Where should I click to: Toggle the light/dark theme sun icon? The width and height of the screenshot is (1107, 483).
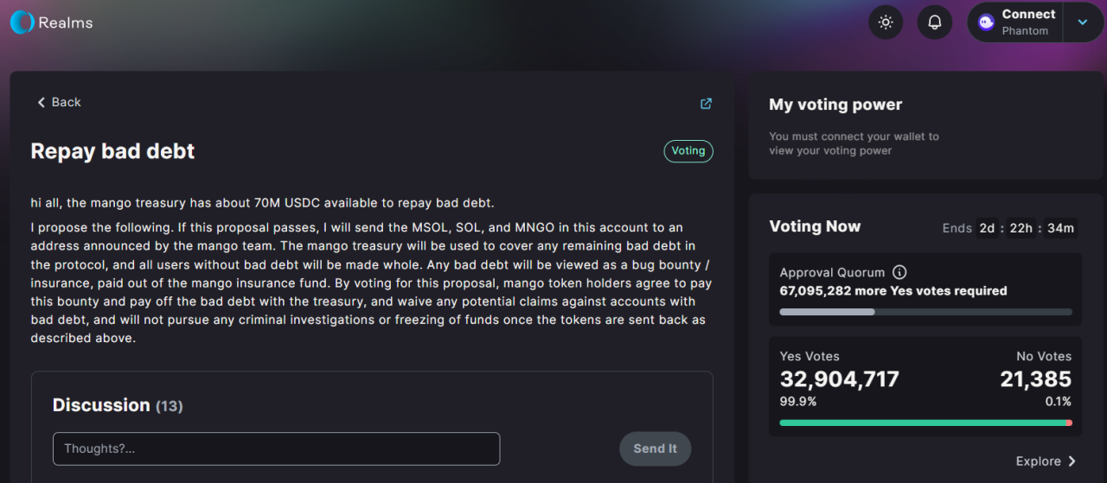(886, 22)
